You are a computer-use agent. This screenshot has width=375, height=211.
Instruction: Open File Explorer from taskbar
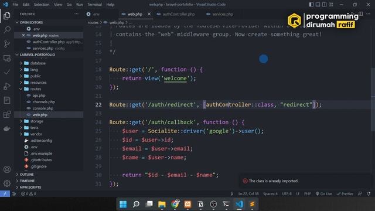tap(162, 204)
